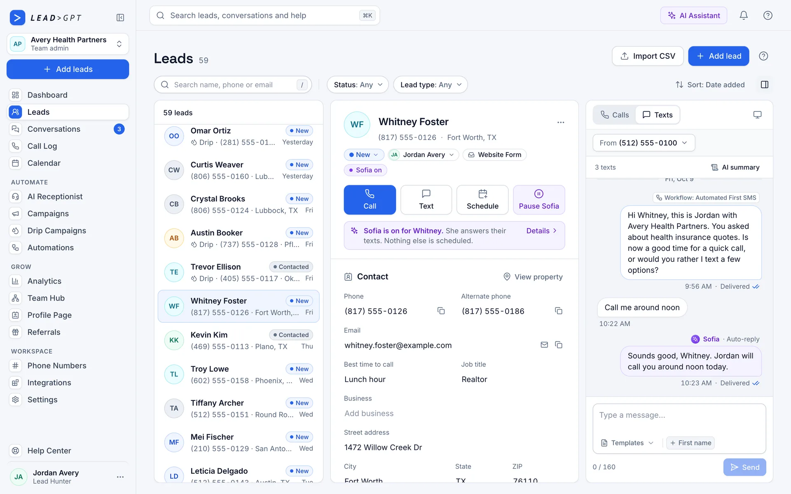Image resolution: width=791 pixels, height=494 pixels.
Task: Insert First name variable
Action: [x=690, y=443]
